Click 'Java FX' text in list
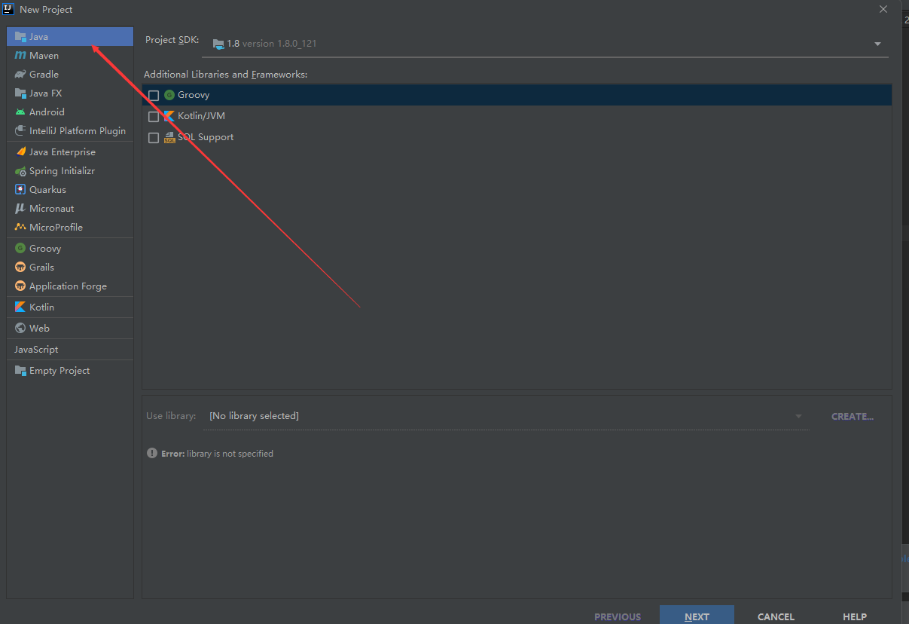 pyautogui.click(x=46, y=93)
